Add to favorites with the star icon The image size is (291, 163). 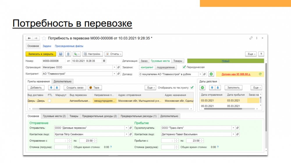point(44,38)
